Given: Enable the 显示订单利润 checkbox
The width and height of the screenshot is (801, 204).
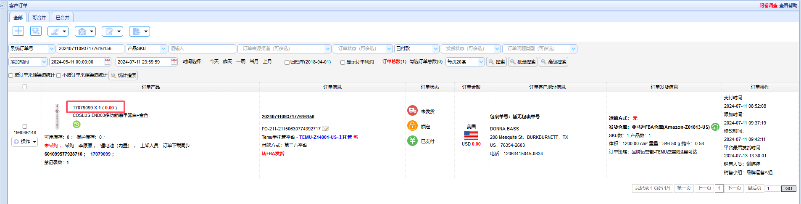Looking at the screenshot, I should tap(343, 62).
